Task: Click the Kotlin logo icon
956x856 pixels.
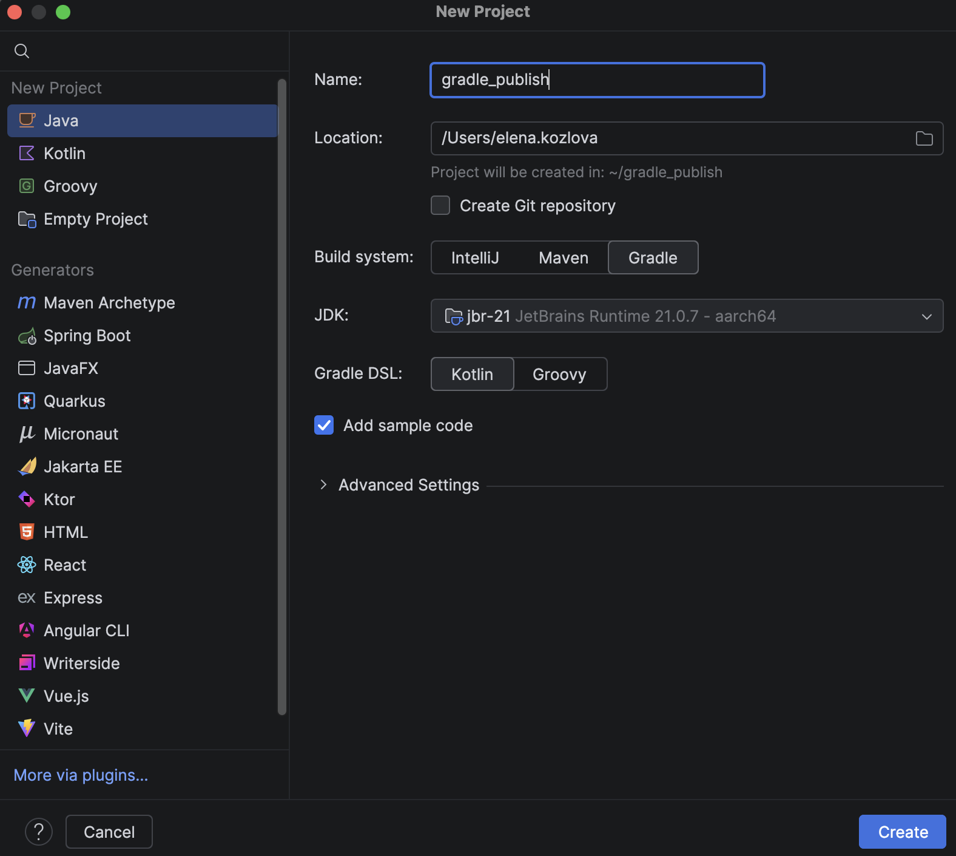Action: coord(27,153)
